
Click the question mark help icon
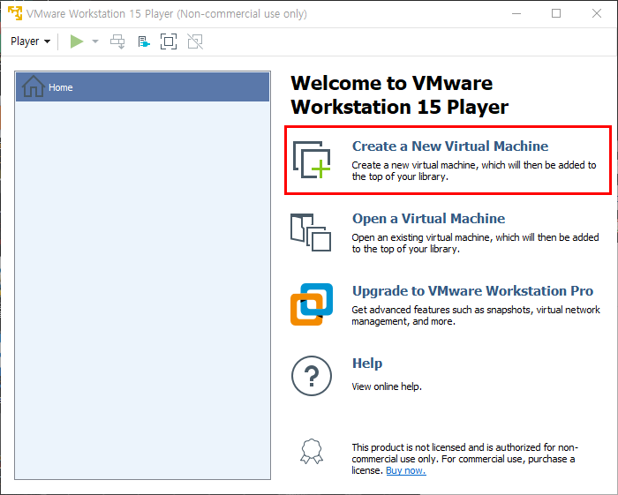tap(312, 376)
